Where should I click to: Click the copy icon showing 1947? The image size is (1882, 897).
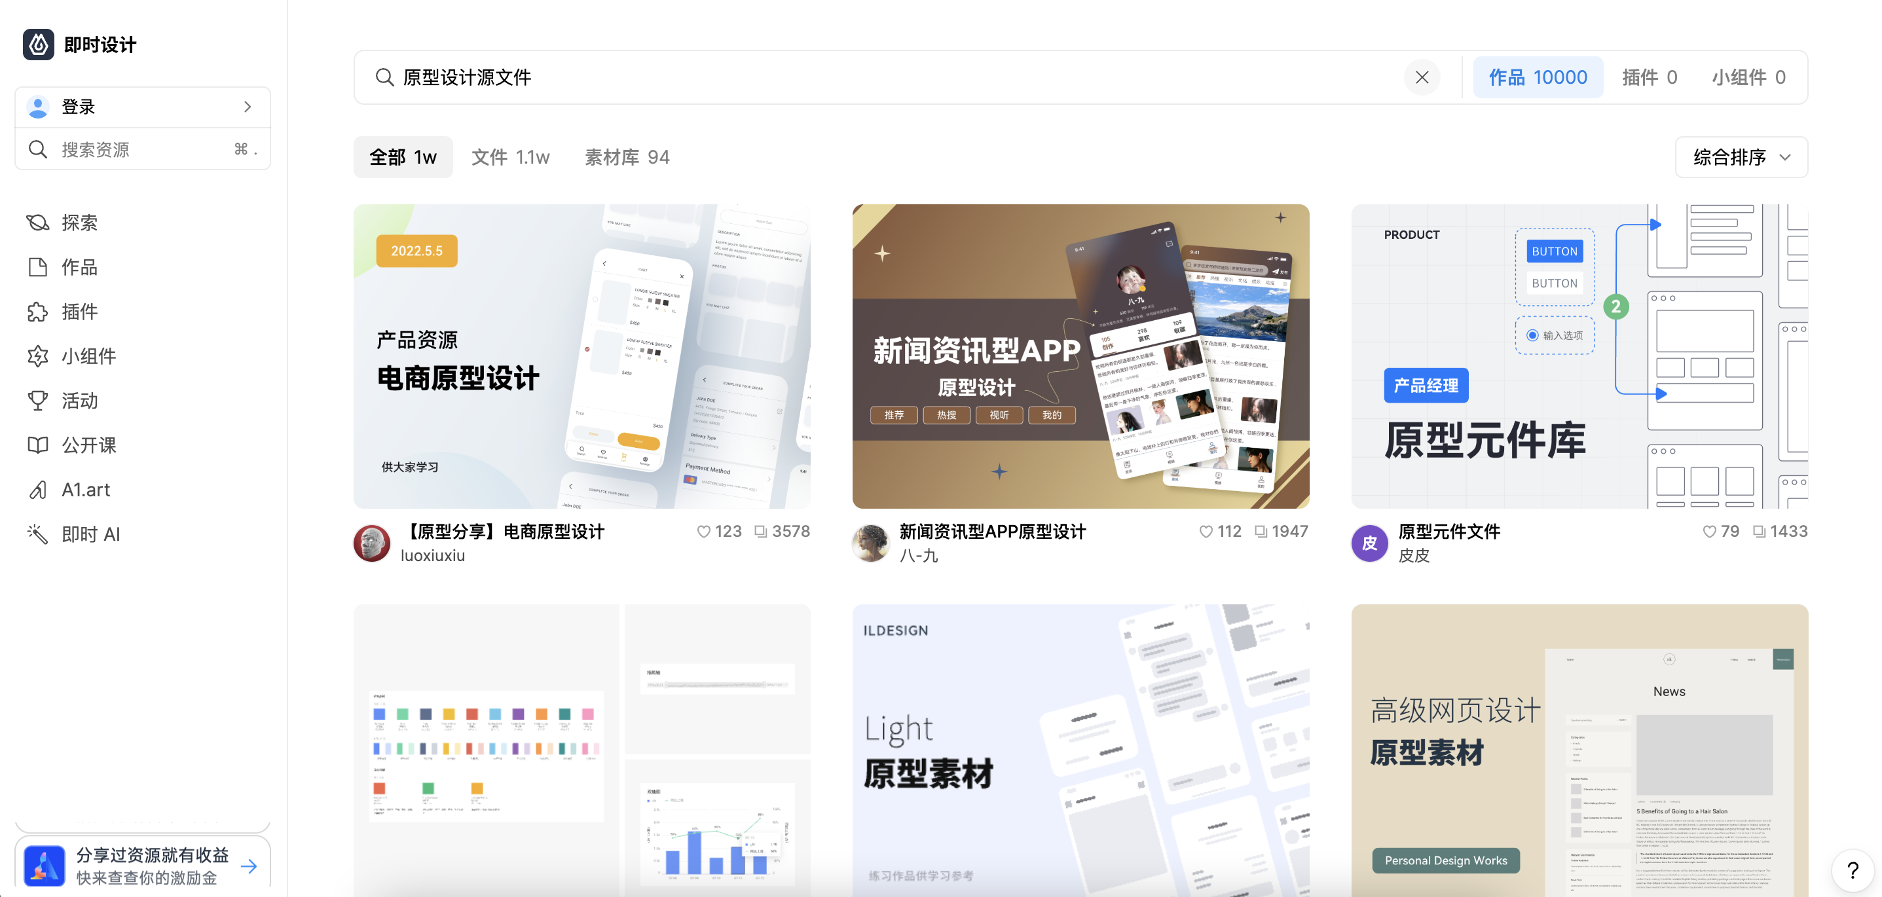coord(1261,532)
